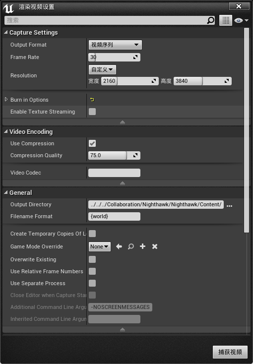Click the Frame Rate value slider

pos(114,57)
